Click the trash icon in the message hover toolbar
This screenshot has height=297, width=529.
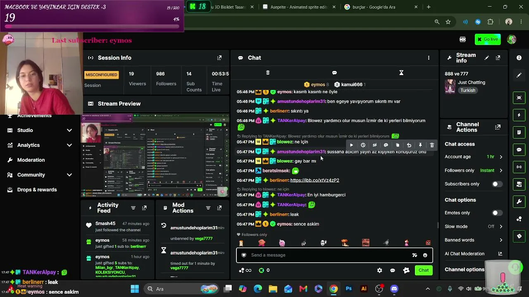click(432, 145)
